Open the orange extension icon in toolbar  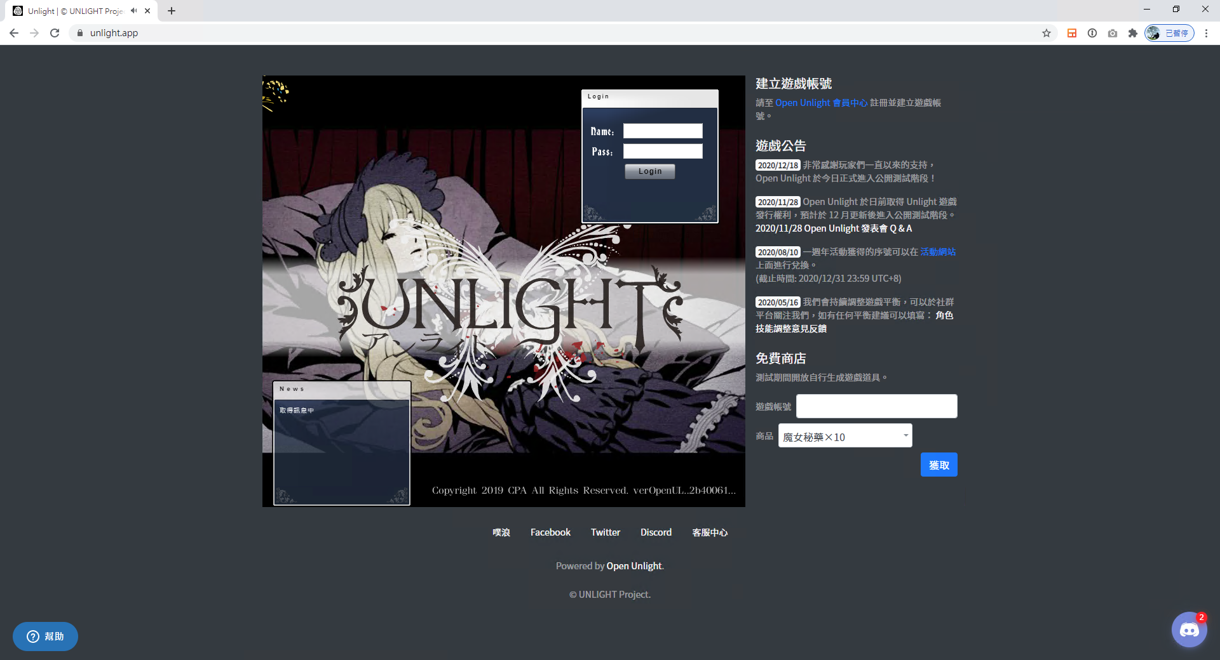1072,33
